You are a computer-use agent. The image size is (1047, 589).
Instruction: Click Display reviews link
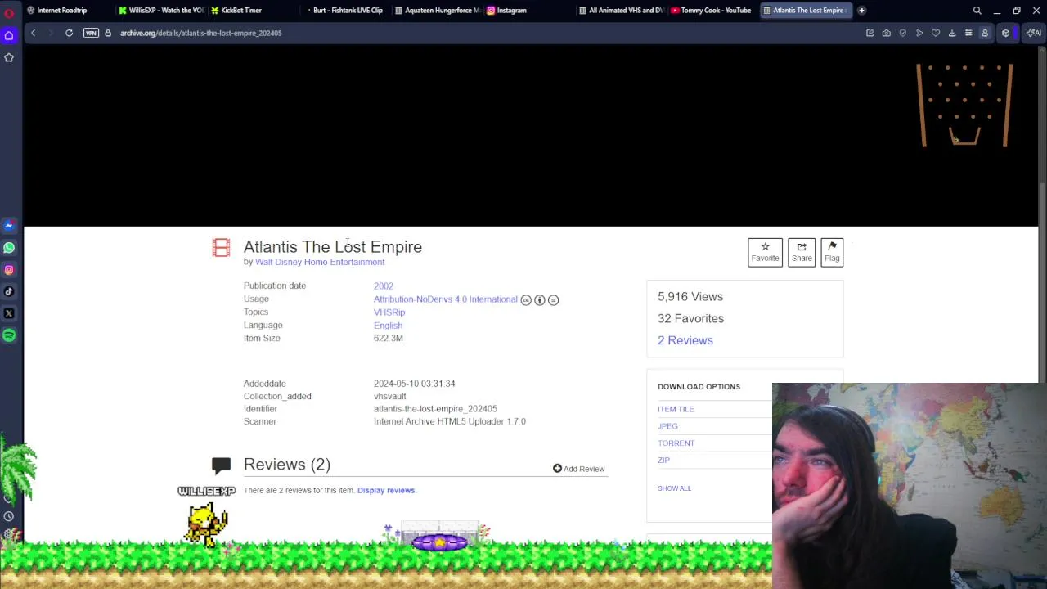386,490
